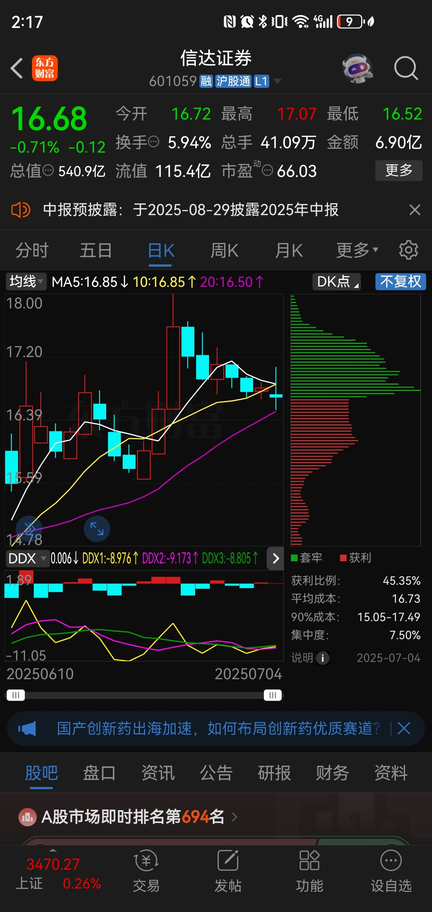Image resolution: width=432 pixels, height=912 pixels.
Task: Tap the 沪股通 badge
Action: pos(233,81)
